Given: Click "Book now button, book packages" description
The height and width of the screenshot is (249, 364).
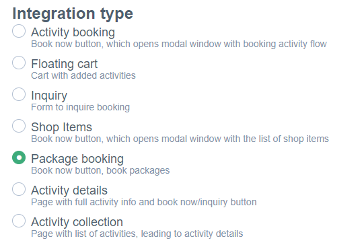Looking at the screenshot, I should coord(100,170).
